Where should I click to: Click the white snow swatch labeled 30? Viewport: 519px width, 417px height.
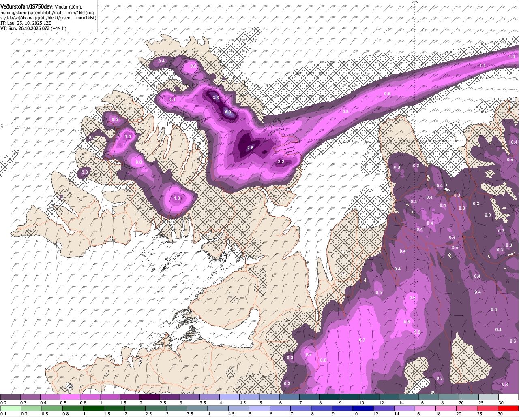point(509,397)
